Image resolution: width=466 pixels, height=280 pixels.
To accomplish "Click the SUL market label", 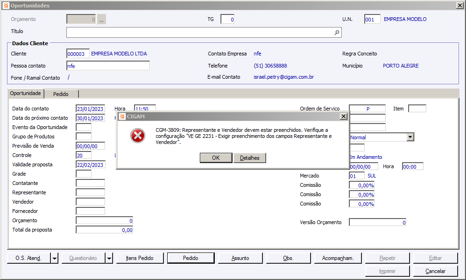I will click(x=372, y=176).
